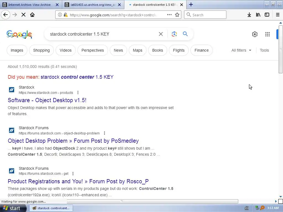
Task: Click the orange magnifier tray icon
Action: tap(262, 208)
